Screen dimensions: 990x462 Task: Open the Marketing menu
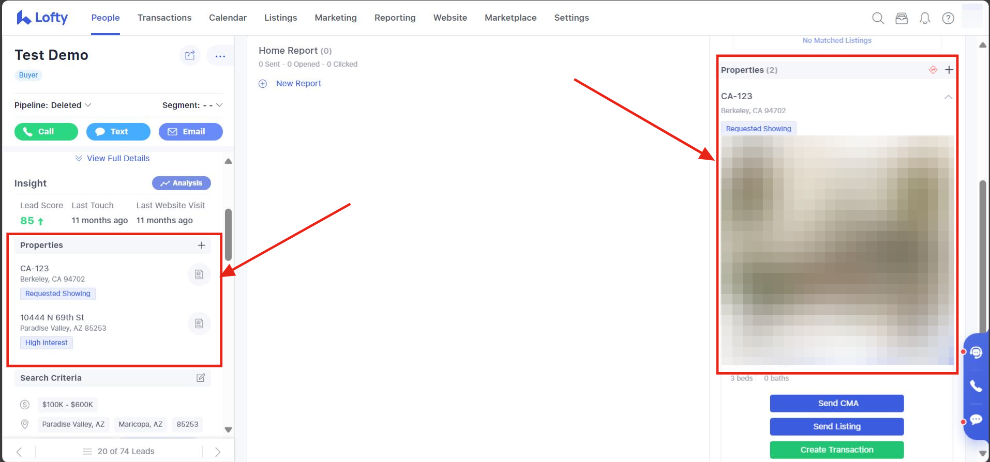click(336, 18)
